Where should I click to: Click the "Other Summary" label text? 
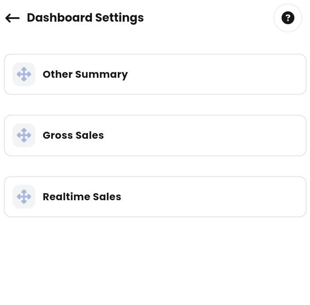(85, 74)
